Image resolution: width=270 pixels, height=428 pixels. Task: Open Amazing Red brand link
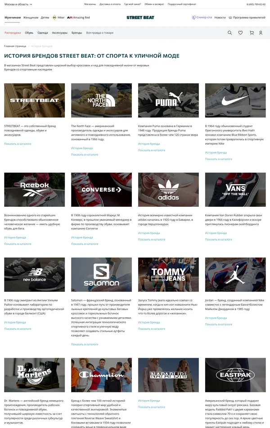click(78, 18)
